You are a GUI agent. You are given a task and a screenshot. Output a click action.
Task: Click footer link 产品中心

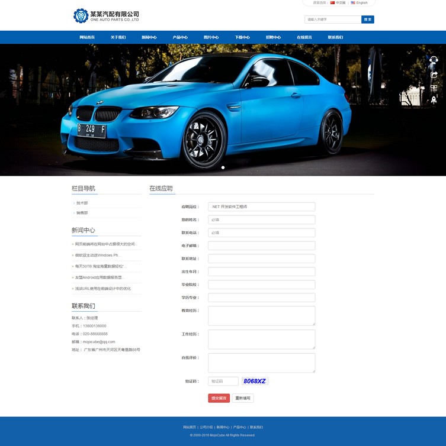tap(239, 427)
